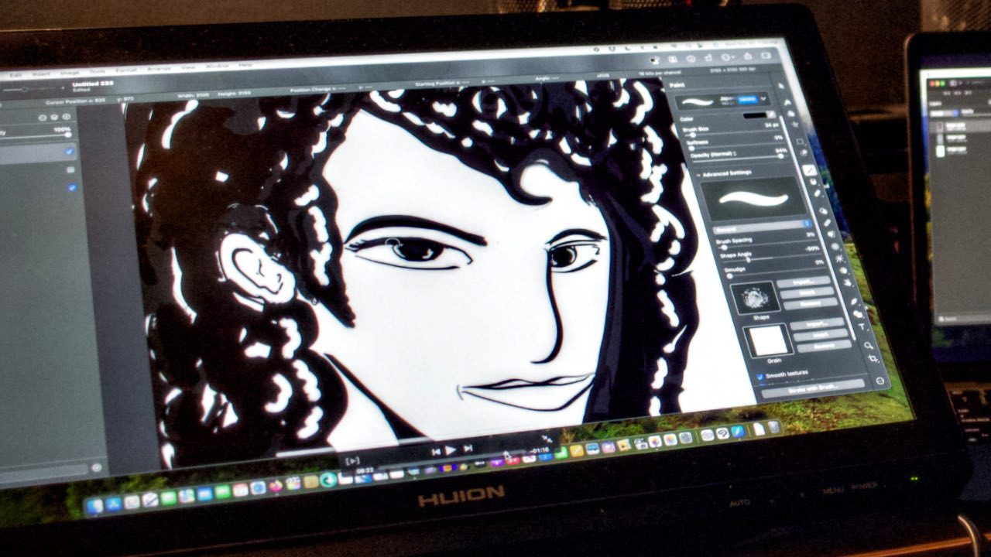Select the Zoom magnifier tool
The image size is (991, 557).
(x=868, y=346)
